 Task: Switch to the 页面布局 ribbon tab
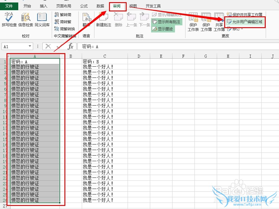coord(64,6)
